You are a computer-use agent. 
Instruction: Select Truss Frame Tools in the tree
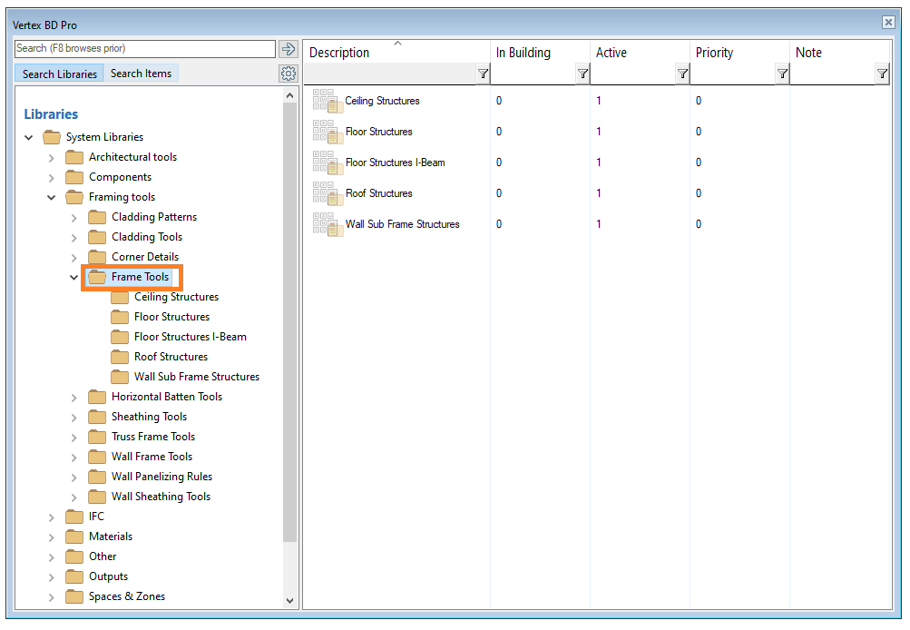[152, 437]
